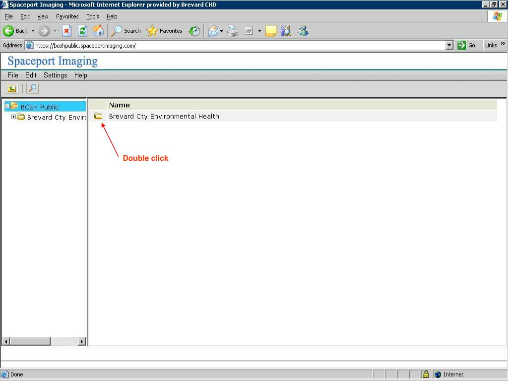Open the Favorites menu in menu bar

pyautogui.click(x=67, y=16)
